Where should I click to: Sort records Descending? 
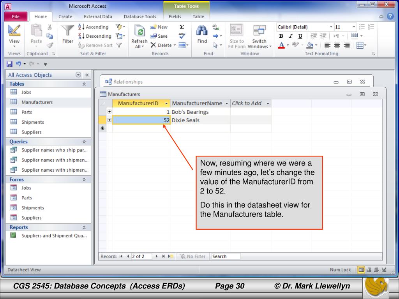[x=94, y=36]
